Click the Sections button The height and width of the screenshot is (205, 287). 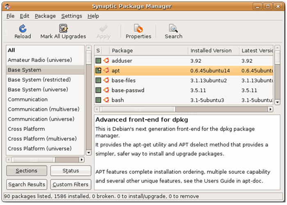coord(27,171)
